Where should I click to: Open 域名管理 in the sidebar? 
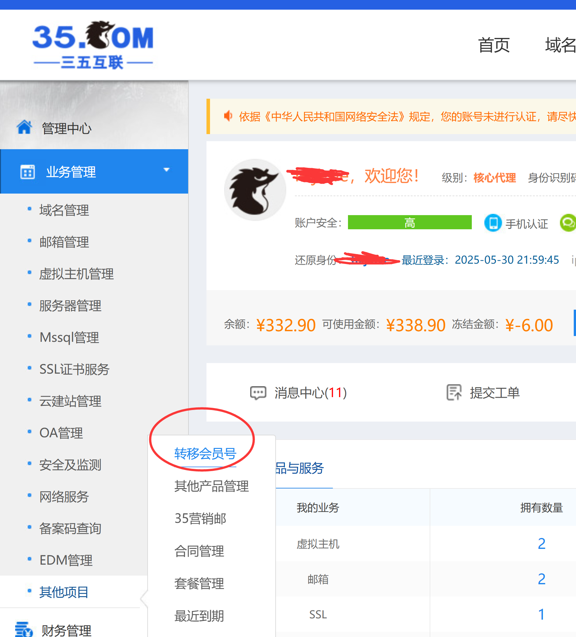click(64, 210)
